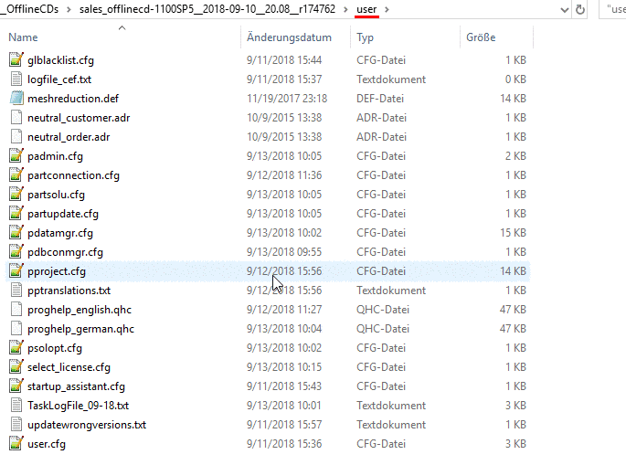Click the 0 KB size of logfile_cef.txt
Screen dimensions: 626x465
coord(515,79)
